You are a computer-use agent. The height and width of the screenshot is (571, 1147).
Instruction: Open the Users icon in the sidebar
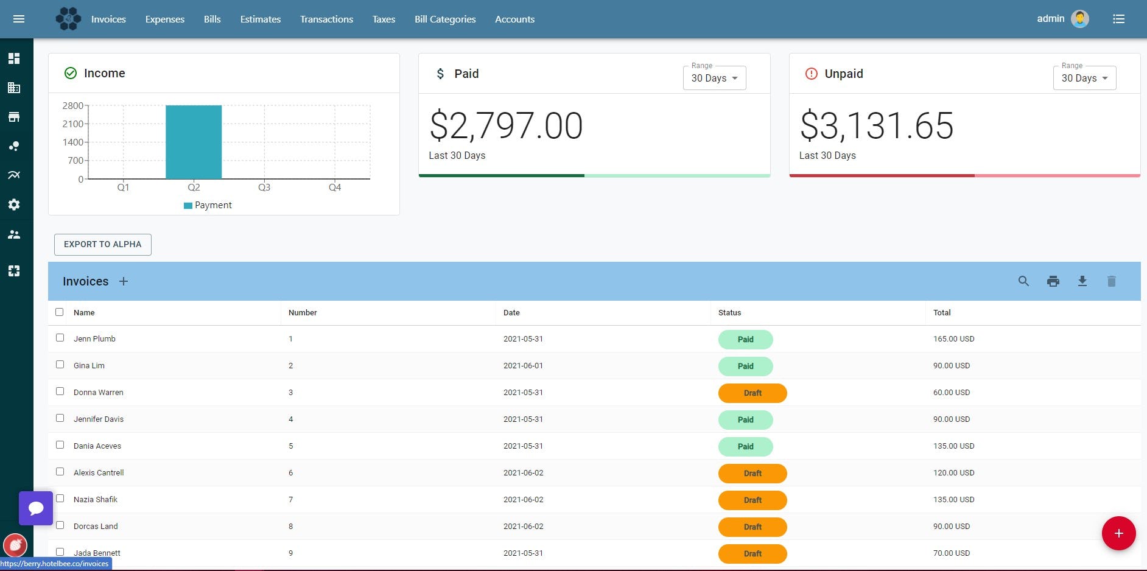13,234
